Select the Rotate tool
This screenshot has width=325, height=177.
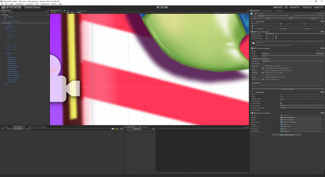pos(11,7)
